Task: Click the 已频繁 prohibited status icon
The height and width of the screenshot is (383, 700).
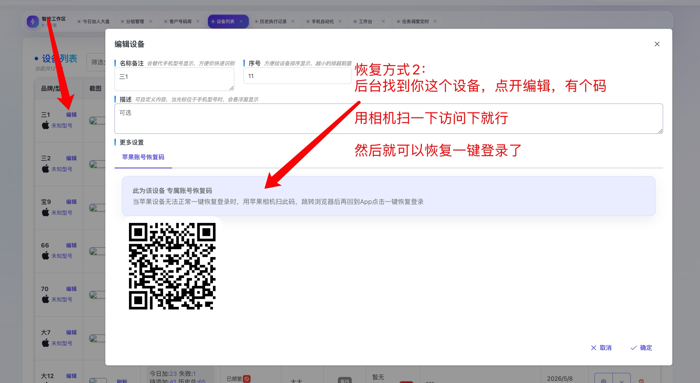Action: (247, 379)
